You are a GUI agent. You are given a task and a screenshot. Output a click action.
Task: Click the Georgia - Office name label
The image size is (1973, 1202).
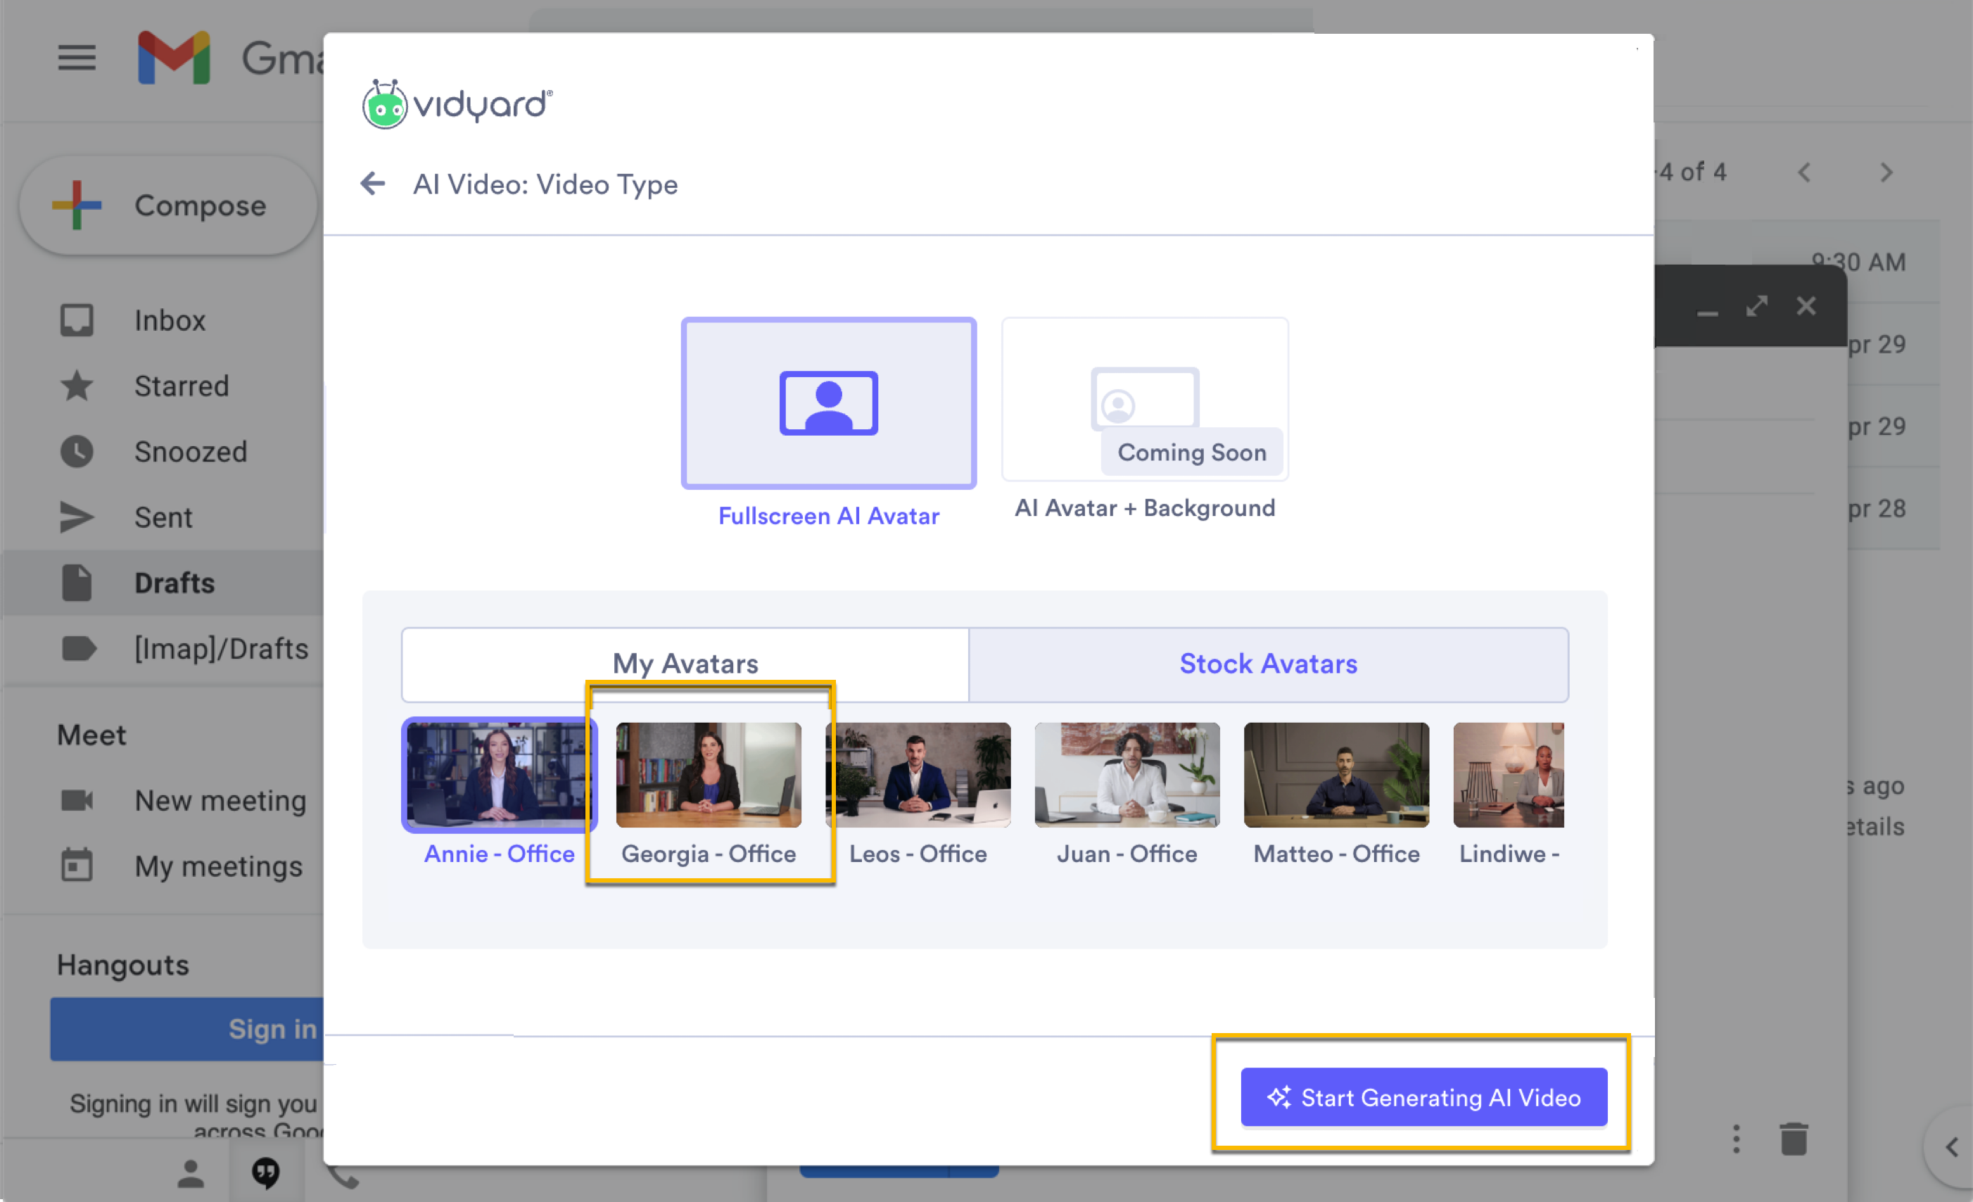click(709, 854)
